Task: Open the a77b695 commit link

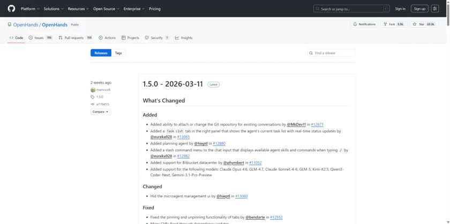Action: tap(102, 104)
